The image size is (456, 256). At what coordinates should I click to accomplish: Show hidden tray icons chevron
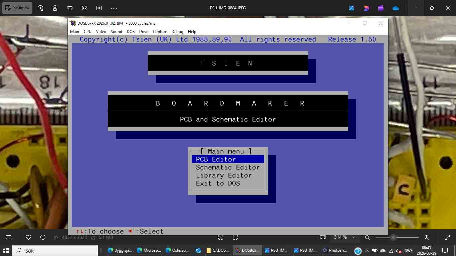(367, 251)
